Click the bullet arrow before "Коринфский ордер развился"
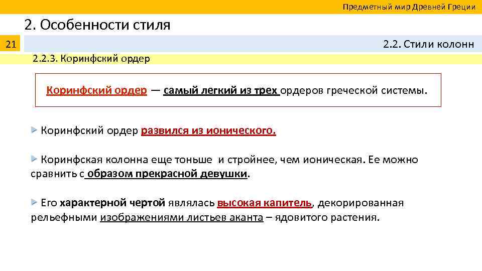The image size is (482, 271). [x=34, y=130]
